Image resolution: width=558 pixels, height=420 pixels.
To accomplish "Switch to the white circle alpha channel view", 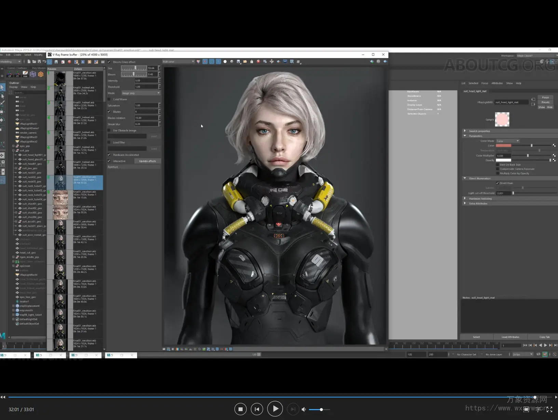I will coord(225,61).
